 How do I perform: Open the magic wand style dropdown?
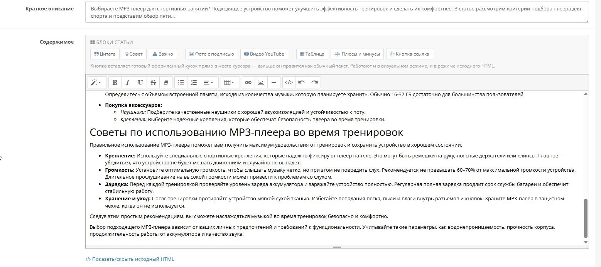pyautogui.click(x=96, y=83)
